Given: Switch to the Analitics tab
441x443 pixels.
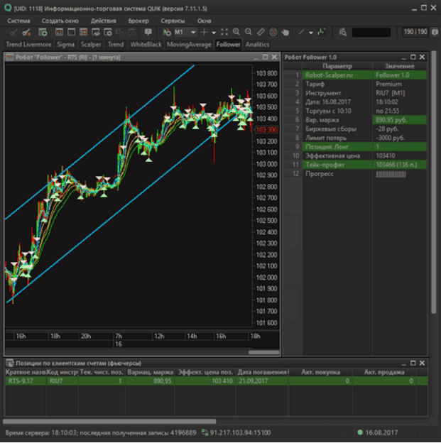Looking at the screenshot, I should 257,45.
